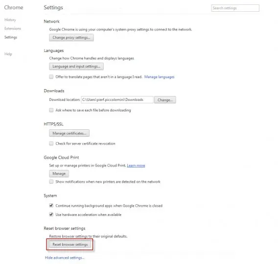Click the Google Cloud Print heading
278x264 pixels.
pyautogui.click(x=61, y=157)
